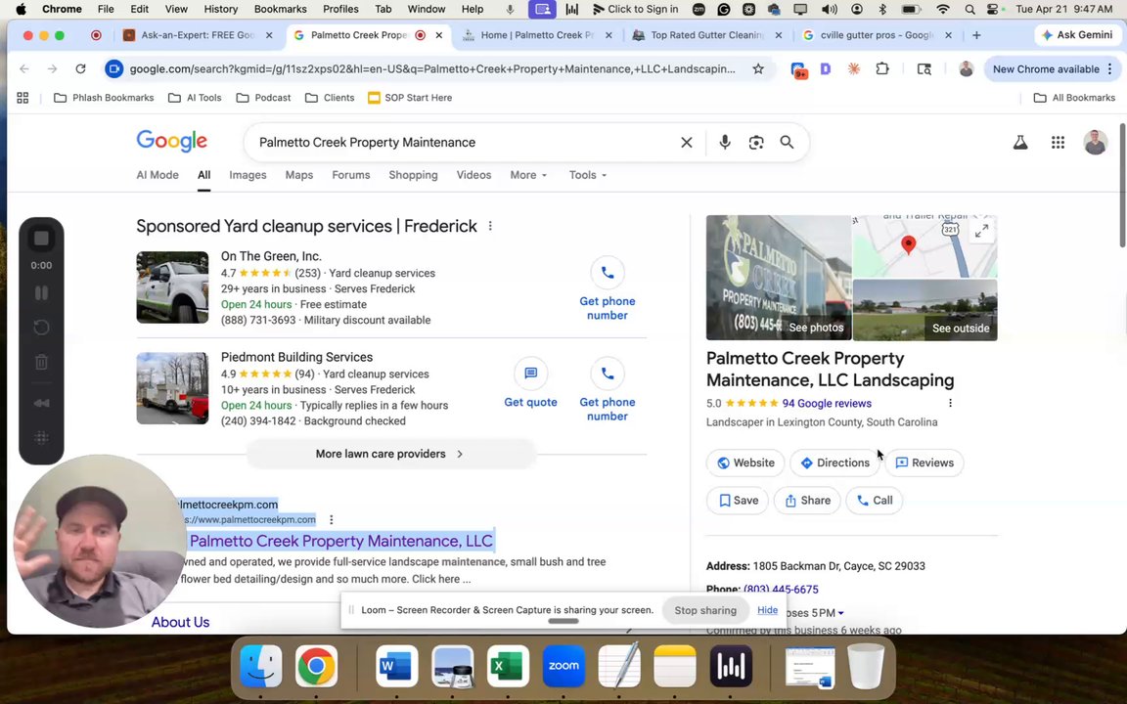Expand the map in the knowledge panel
Viewport: 1127px width, 704px height.
pyautogui.click(x=981, y=231)
